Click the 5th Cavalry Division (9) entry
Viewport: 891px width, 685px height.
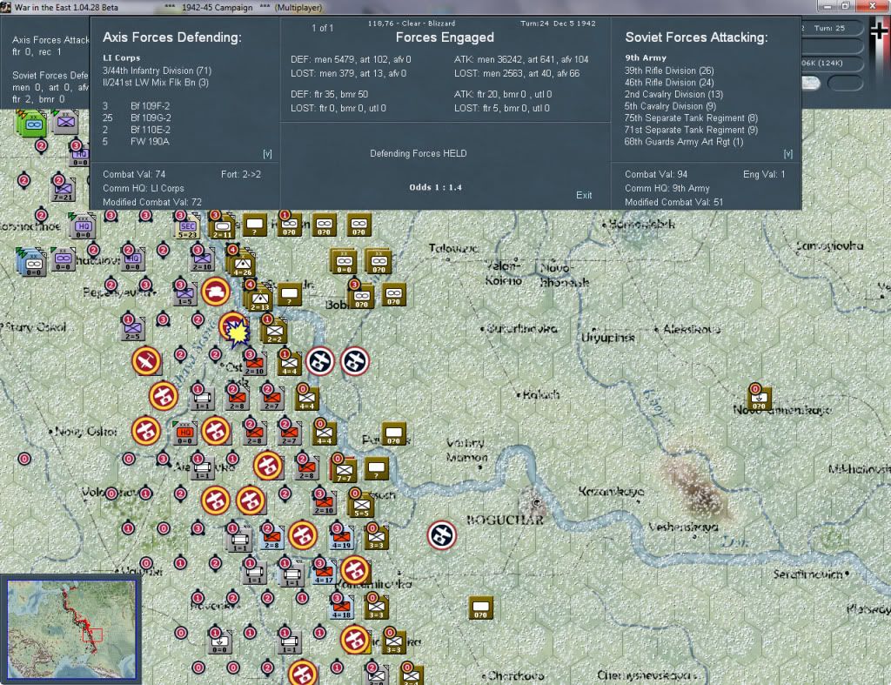click(670, 106)
